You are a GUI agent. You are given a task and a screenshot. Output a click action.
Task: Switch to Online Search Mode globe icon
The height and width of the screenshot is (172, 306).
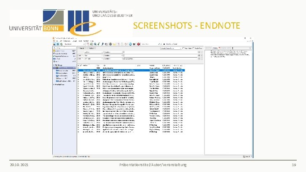(58, 44)
